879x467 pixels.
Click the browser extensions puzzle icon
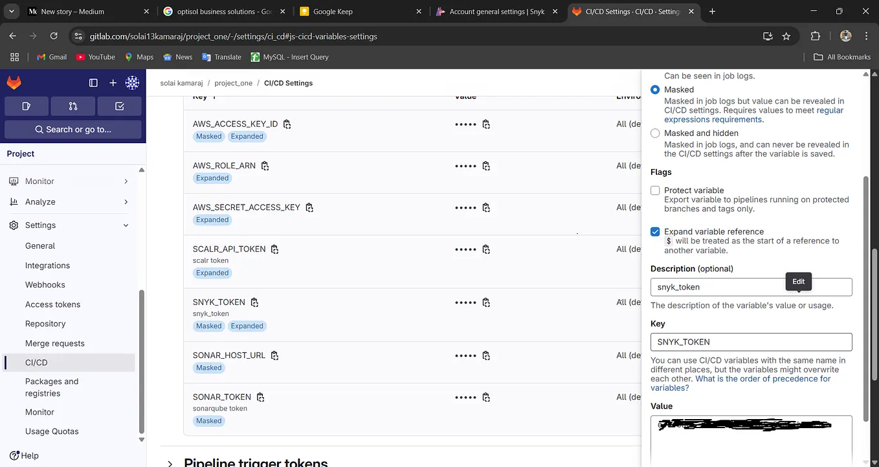[x=816, y=36]
